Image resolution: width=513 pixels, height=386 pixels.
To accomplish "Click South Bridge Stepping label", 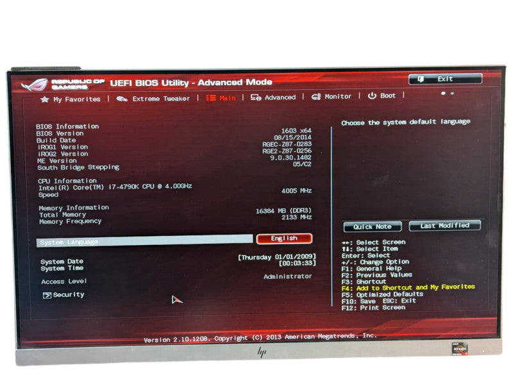I will pyautogui.click(x=78, y=167).
